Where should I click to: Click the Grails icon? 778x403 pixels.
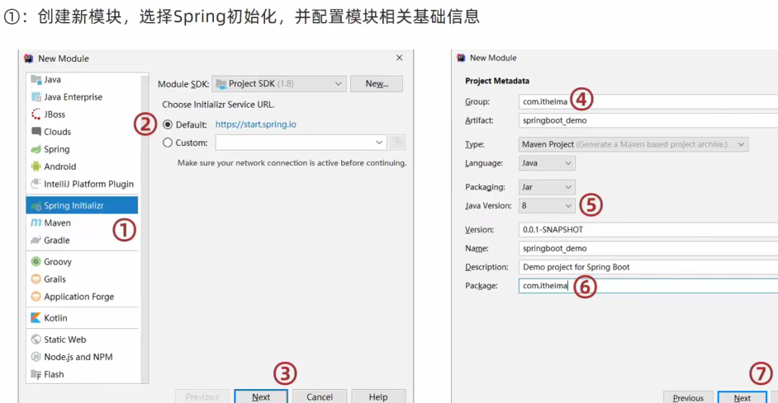(x=36, y=279)
